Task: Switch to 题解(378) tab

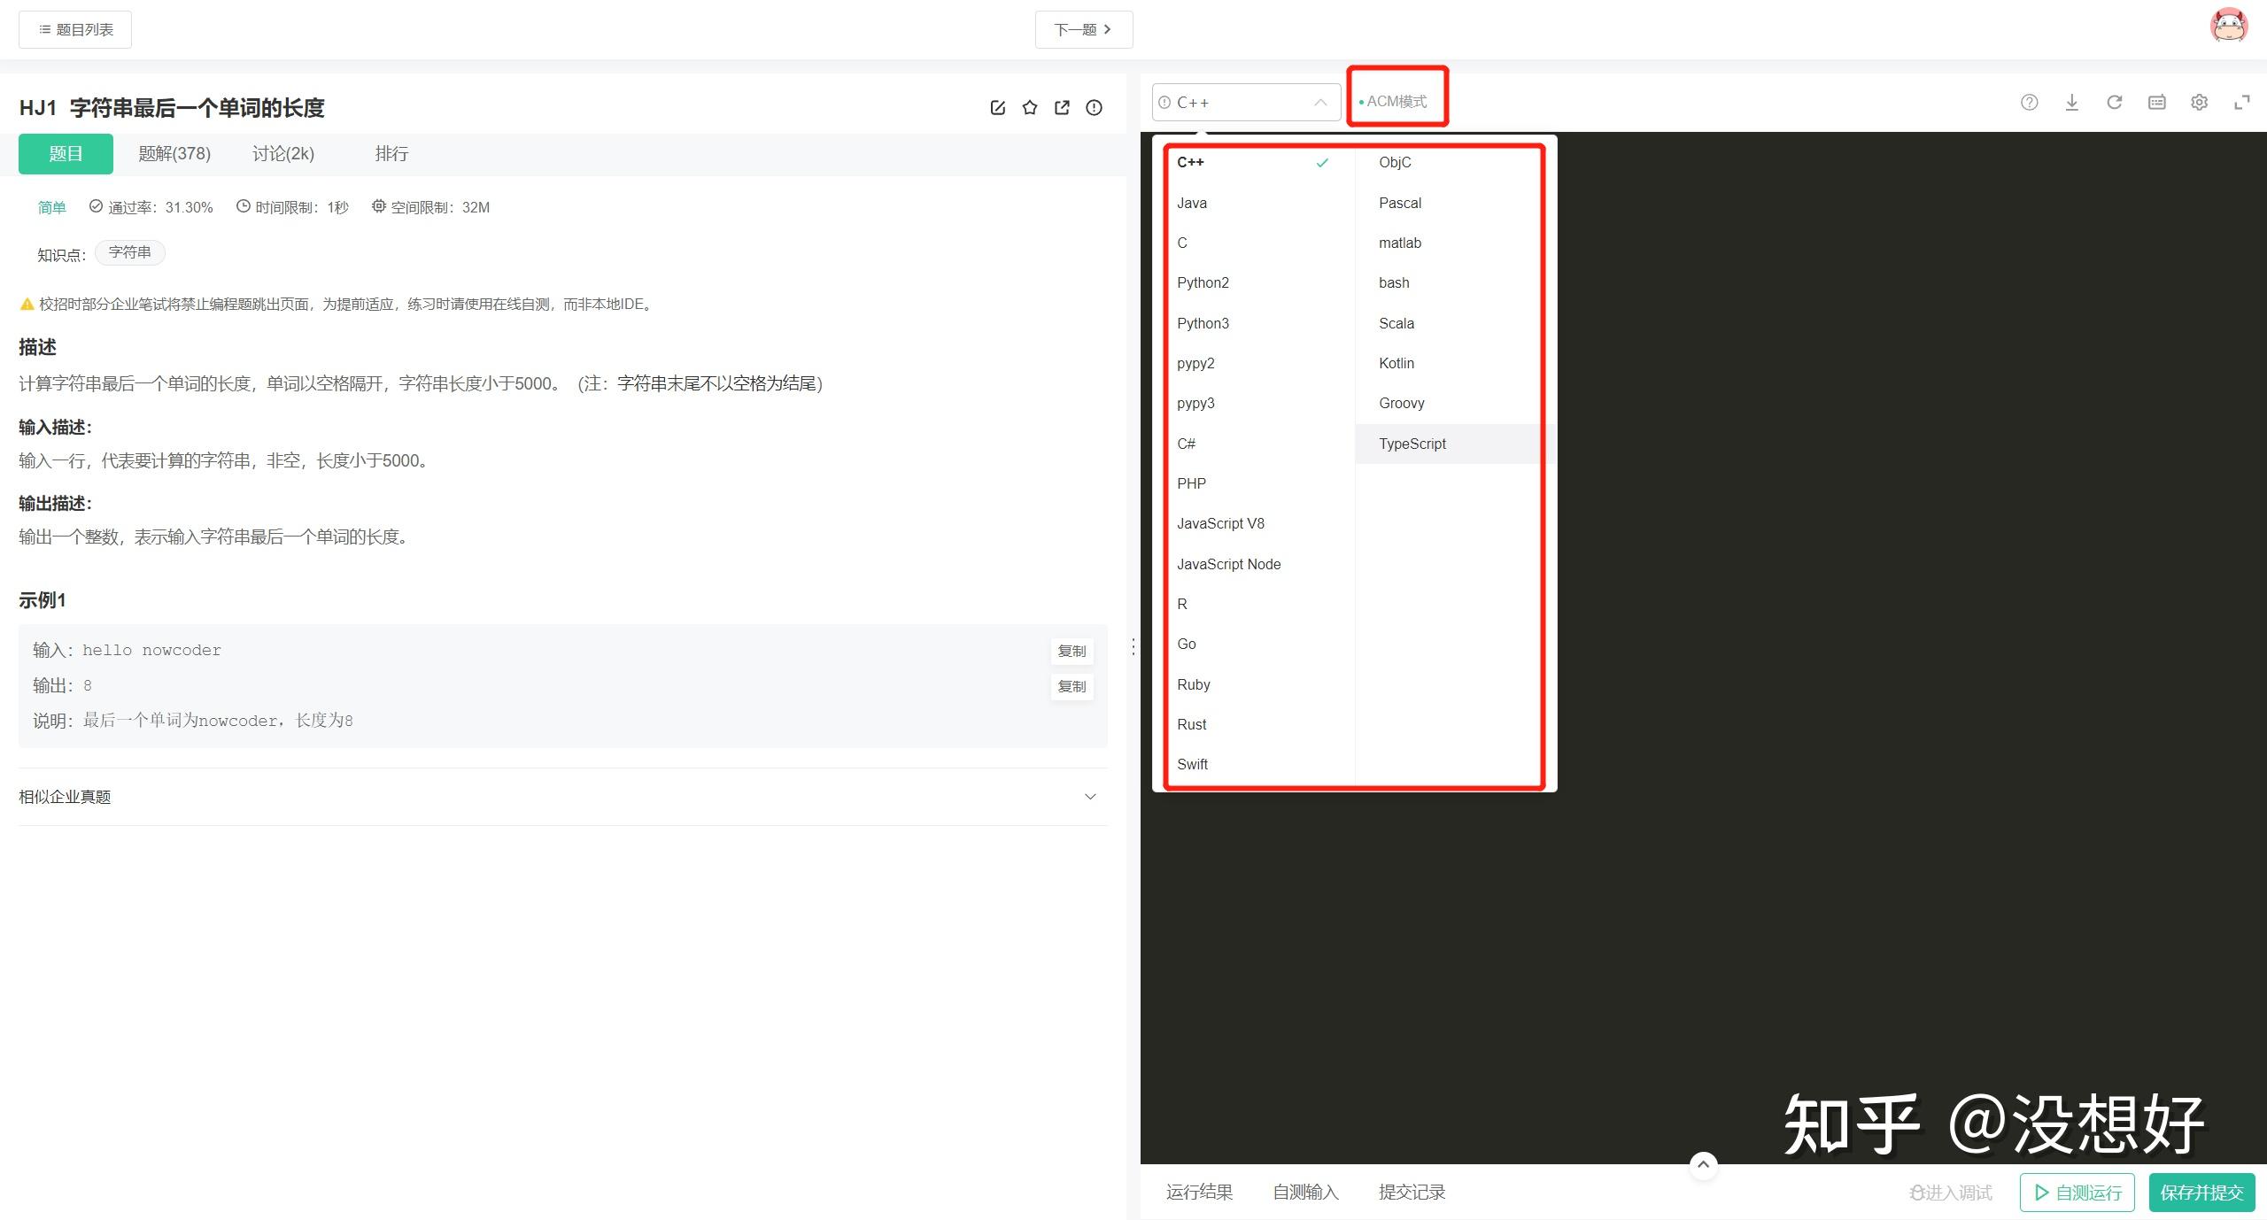Action: click(174, 154)
